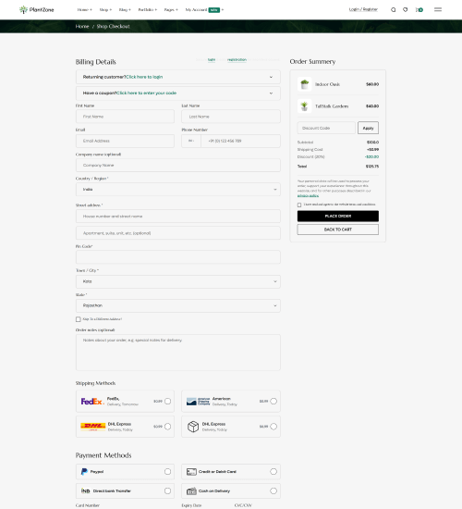Click the Apply discount button
462x509 pixels.
[x=368, y=128]
